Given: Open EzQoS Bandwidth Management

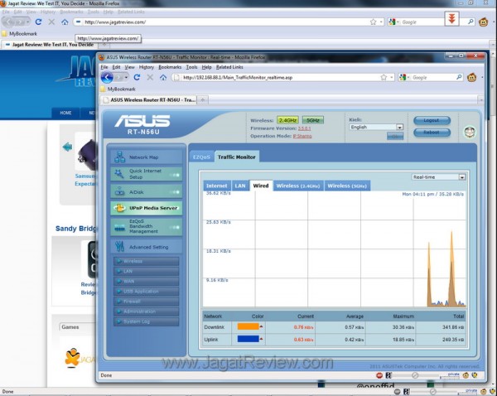Looking at the screenshot, I should 147,226.
